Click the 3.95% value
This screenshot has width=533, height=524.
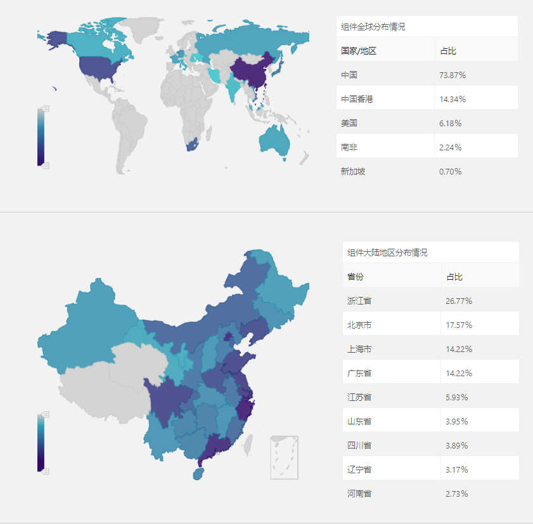click(x=457, y=422)
